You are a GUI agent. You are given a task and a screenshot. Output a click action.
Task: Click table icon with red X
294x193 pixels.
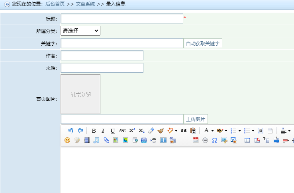[257, 140]
